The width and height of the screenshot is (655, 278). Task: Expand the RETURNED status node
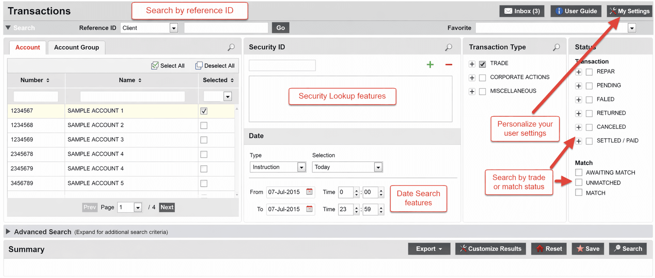(578, 113)
